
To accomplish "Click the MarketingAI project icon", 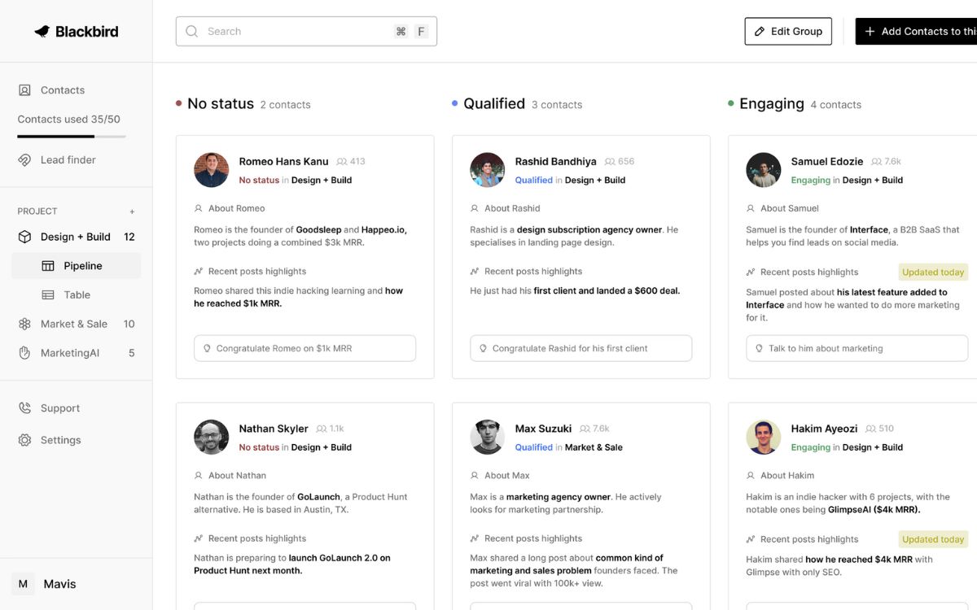I will [x=24, y=353].
